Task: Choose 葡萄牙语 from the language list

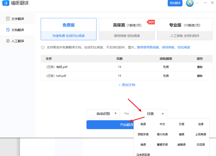Action: point(162,144)
